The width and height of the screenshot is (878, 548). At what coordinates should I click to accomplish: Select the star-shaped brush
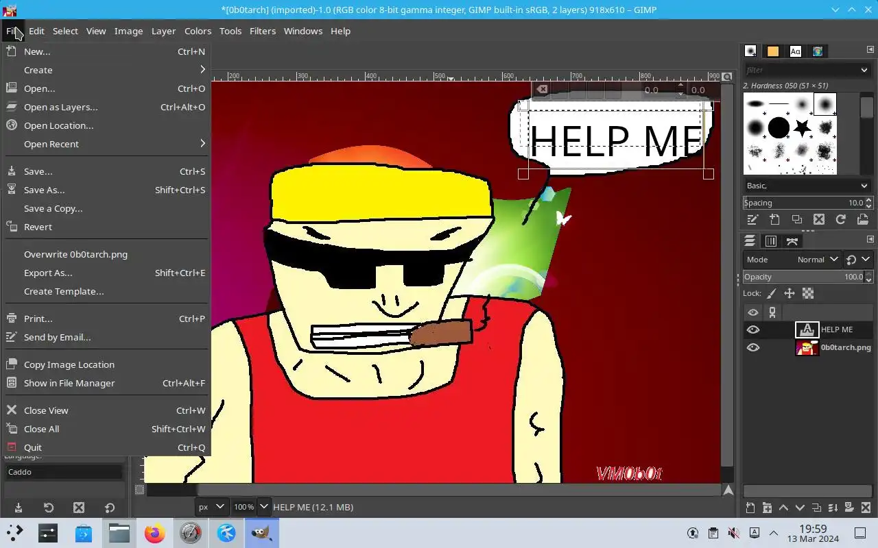pyautogui.click(x=802, y=127)
